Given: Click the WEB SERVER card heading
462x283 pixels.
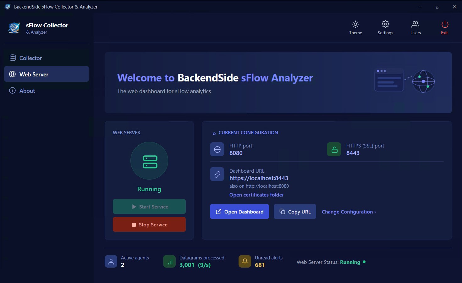Looking at the screenshot, I should pos(127,133).
